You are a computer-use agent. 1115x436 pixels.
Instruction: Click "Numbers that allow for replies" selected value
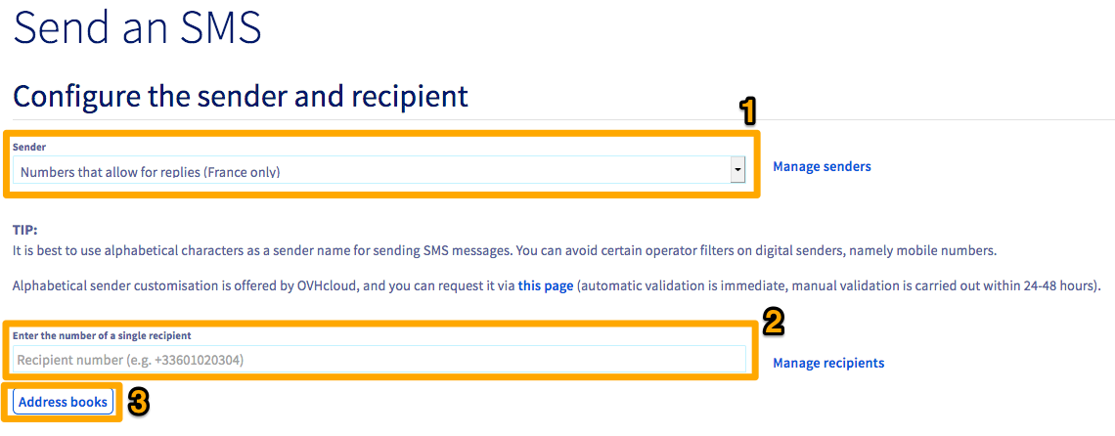150,172
